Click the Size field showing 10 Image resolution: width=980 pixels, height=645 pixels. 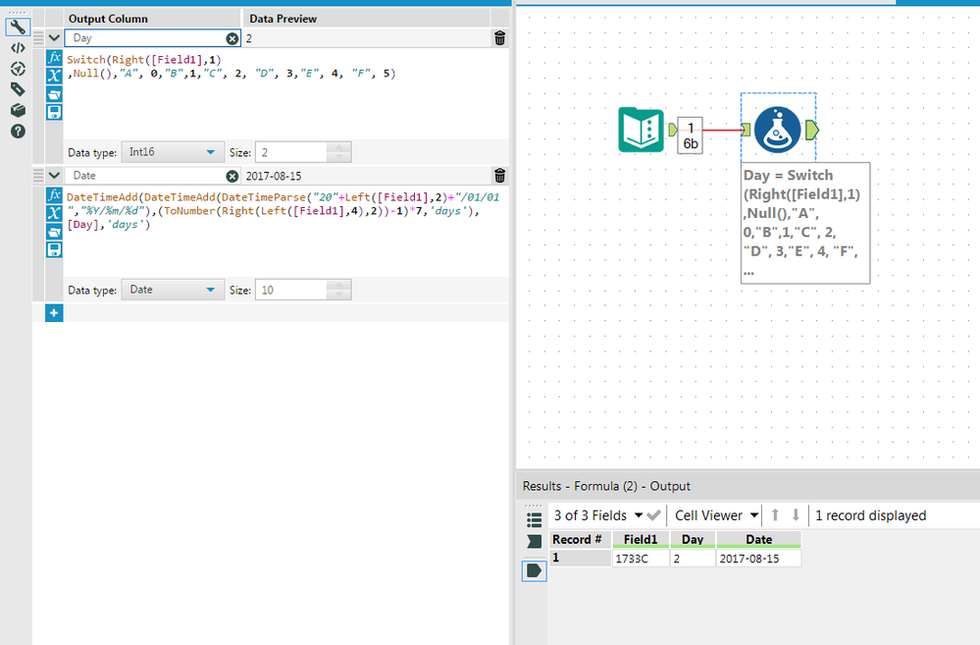pyautogui.click(x=291, y=290)
